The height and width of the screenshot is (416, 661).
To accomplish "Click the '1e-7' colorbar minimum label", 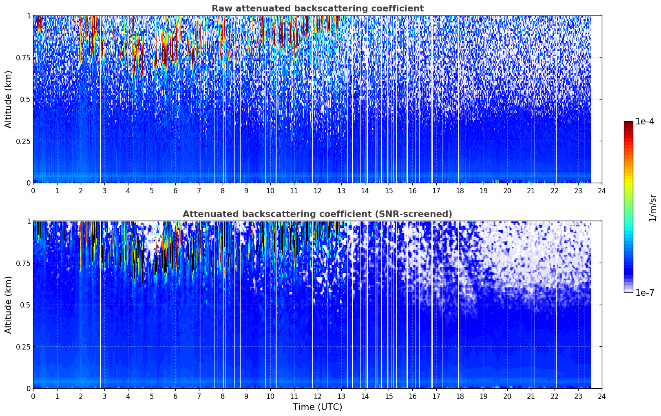I will [x=645, y=292].
